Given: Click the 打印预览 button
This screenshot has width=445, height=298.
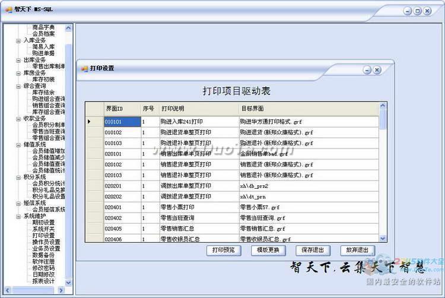Looking at the screenshot, I should point(224,250).
